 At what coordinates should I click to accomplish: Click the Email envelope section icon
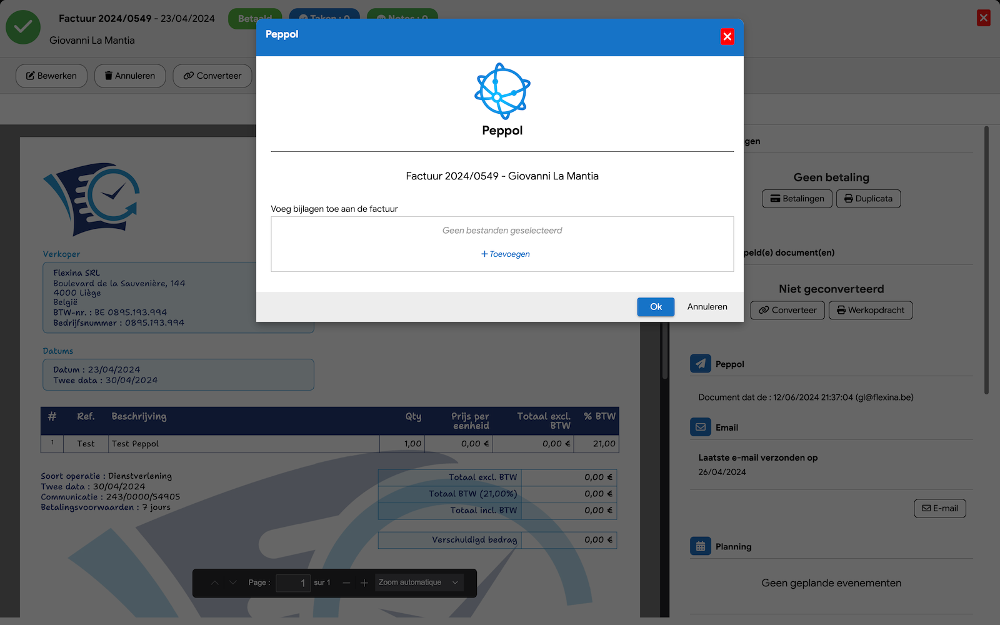tap(701, 427)
